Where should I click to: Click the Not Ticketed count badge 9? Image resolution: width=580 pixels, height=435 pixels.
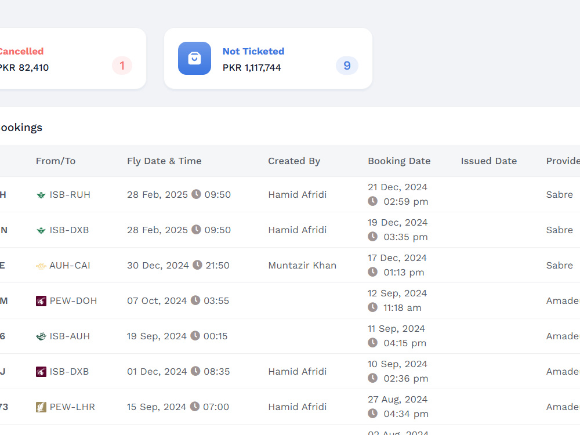tap(347, 66)
